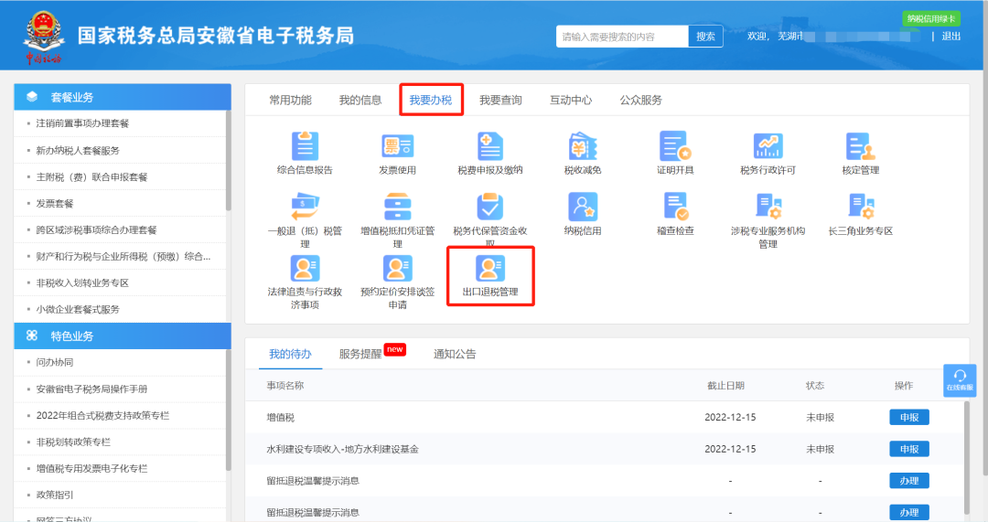Switch to 我要查询 tab
The width and height of the screenshot is (988, 522).
(501, 101)
